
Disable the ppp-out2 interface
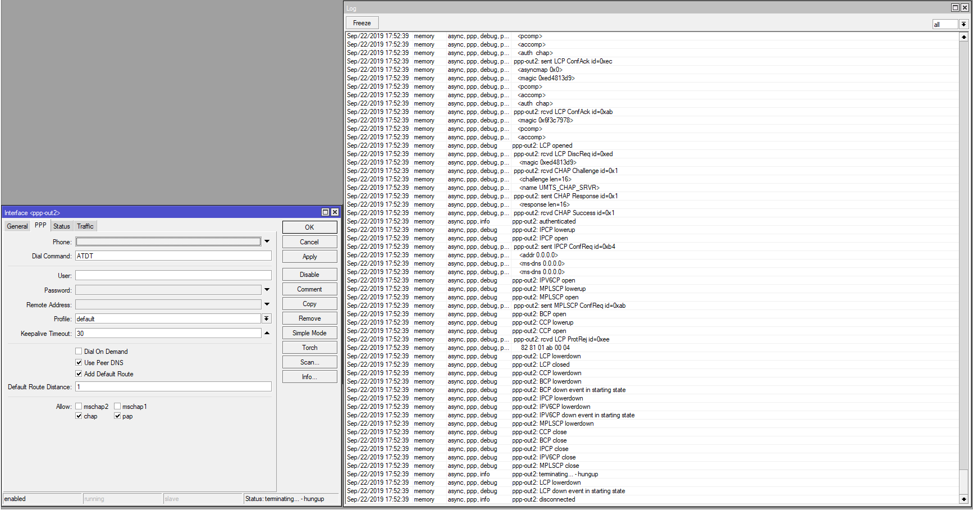tap(309, 275)
